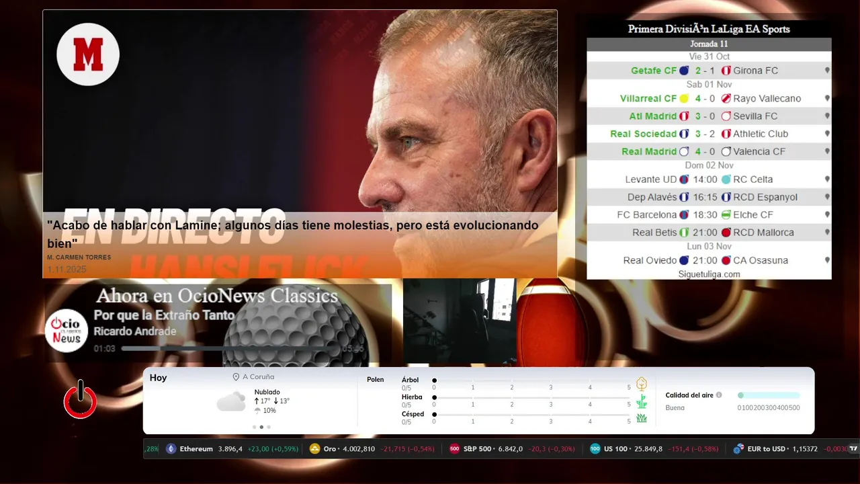Click the map pin in Villarreal–Rayo Vallecano row

[x=827, y=98]
